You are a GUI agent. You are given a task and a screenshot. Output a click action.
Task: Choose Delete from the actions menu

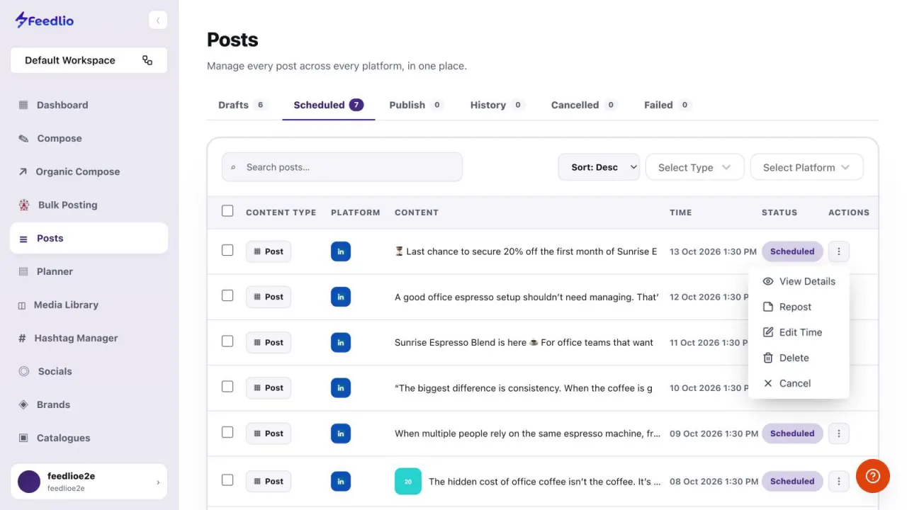pyautogui.click(x=799, y=358)
